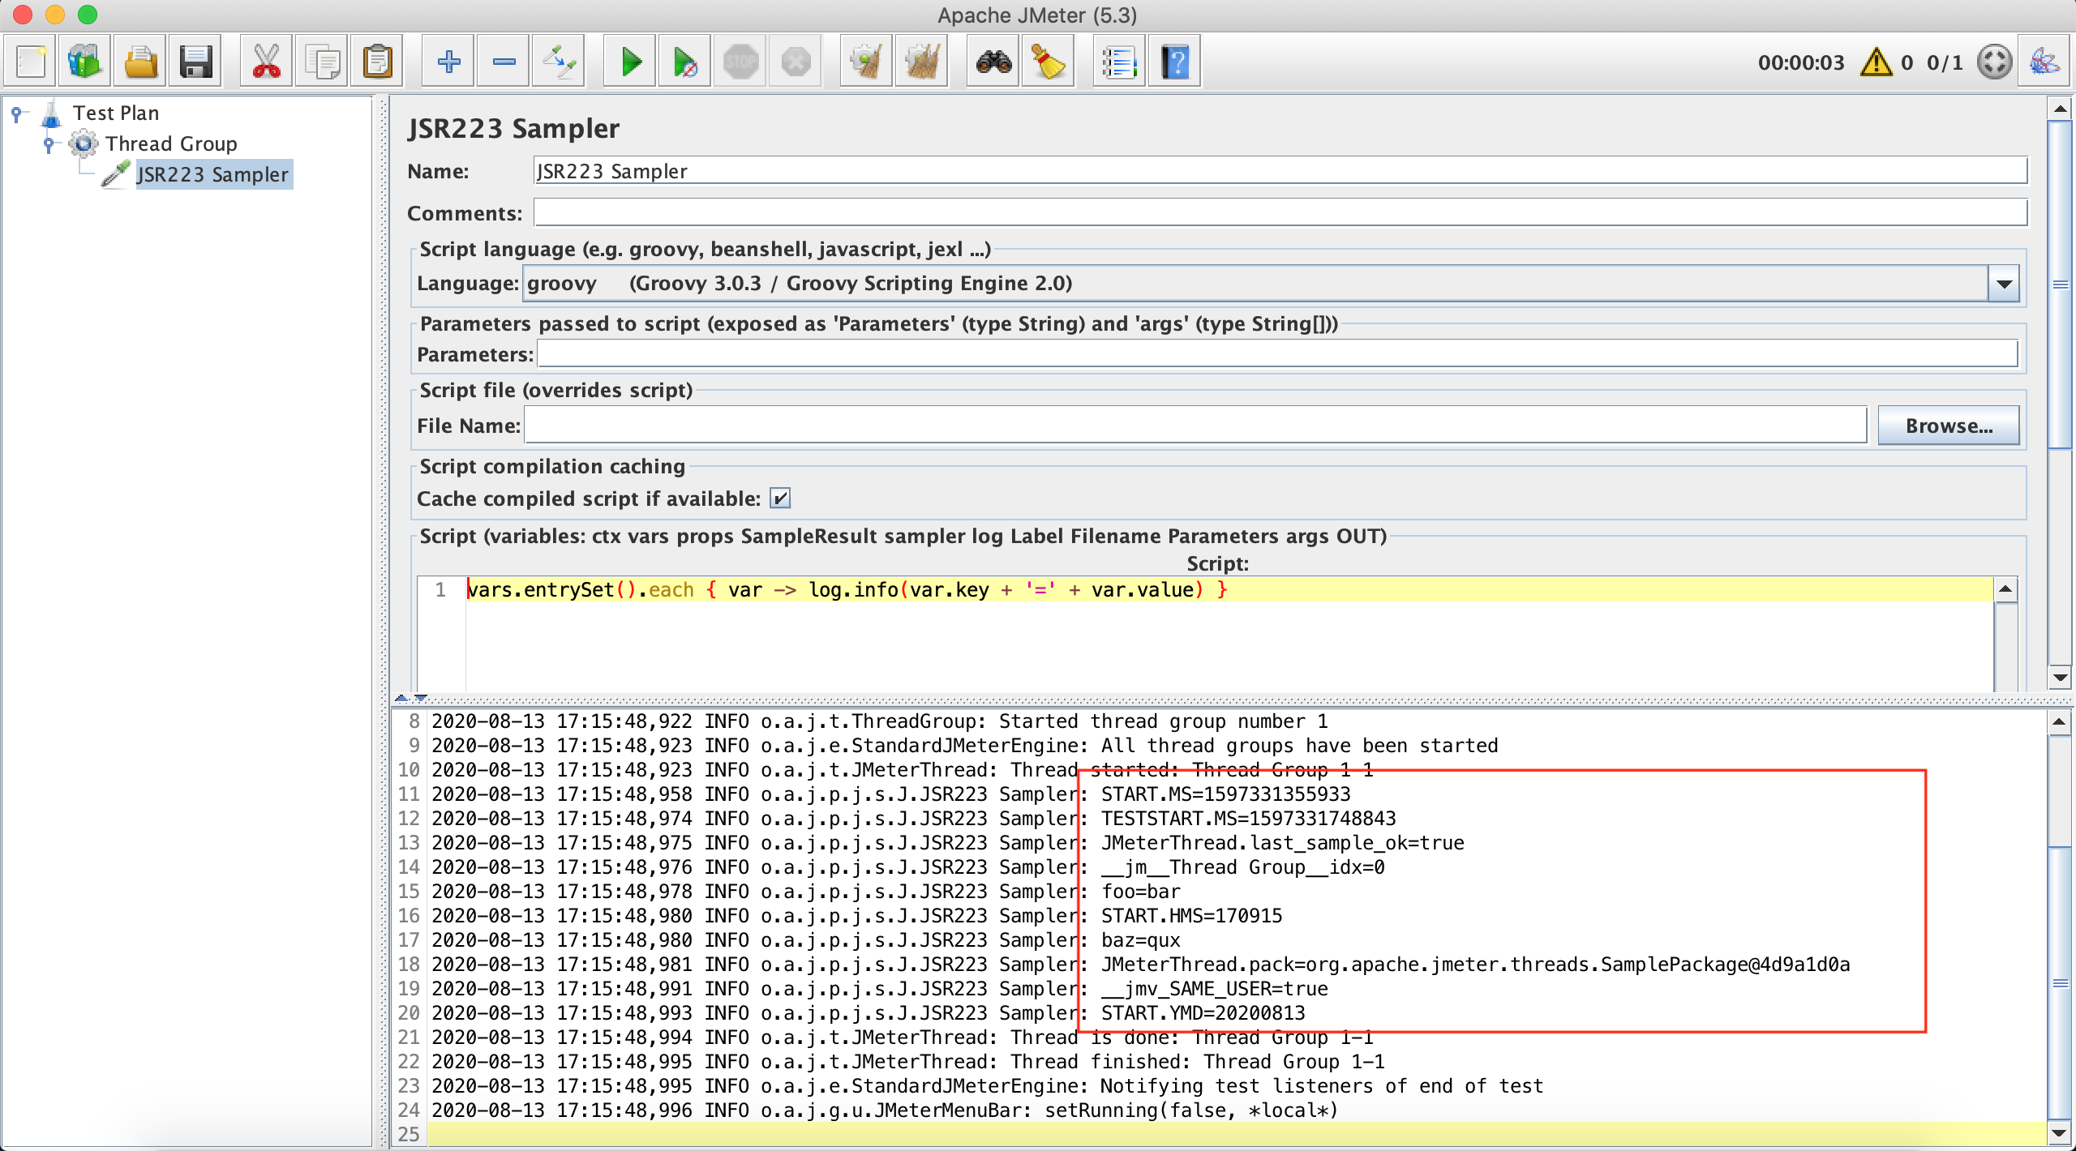The height and width of the screenshot is (1151, 2076).
Task: Open Search with binoculars icon
Action: (993, 62)
